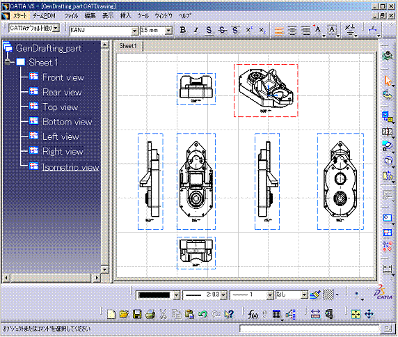Select GenDrafting_part root node
The height and width of the screenshot is (337, 398).
(x=49, y=48)
